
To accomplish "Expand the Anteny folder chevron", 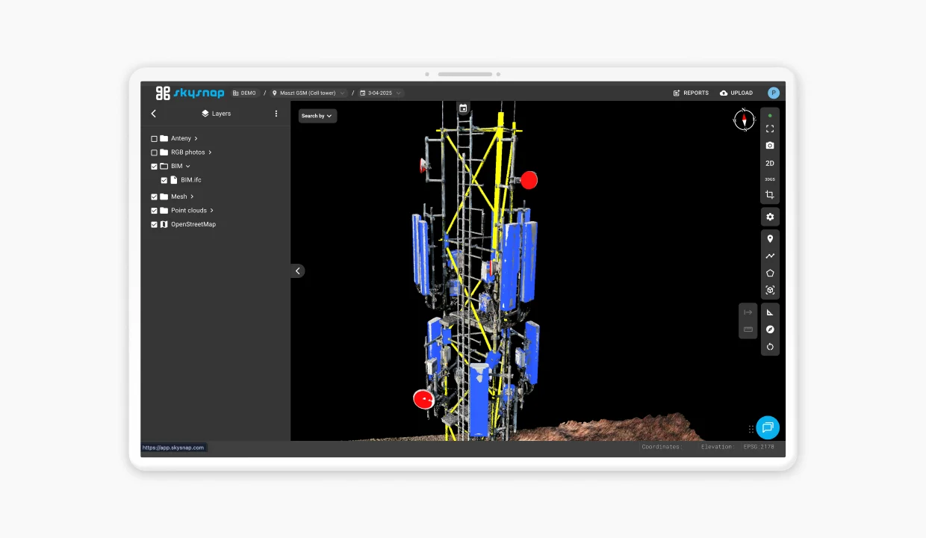I will (x=196, y=139).
